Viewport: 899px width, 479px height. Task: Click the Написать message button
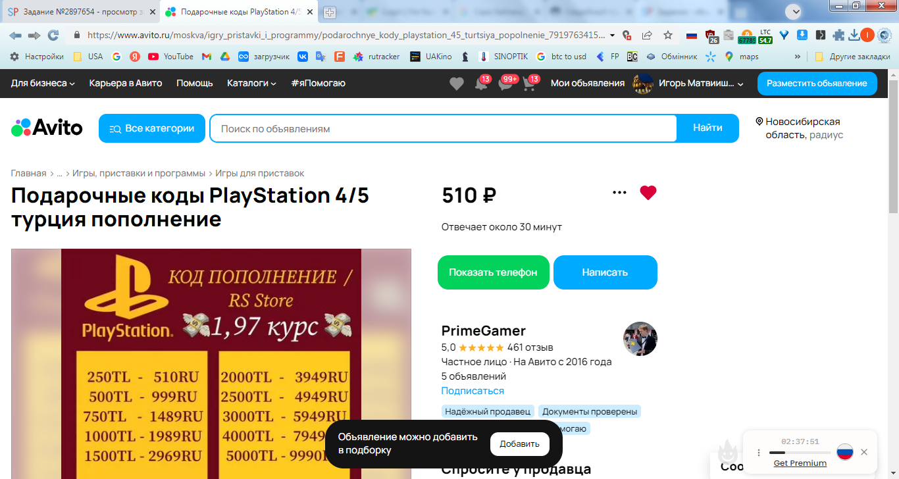pyautogui.click(x=605, y=272)
